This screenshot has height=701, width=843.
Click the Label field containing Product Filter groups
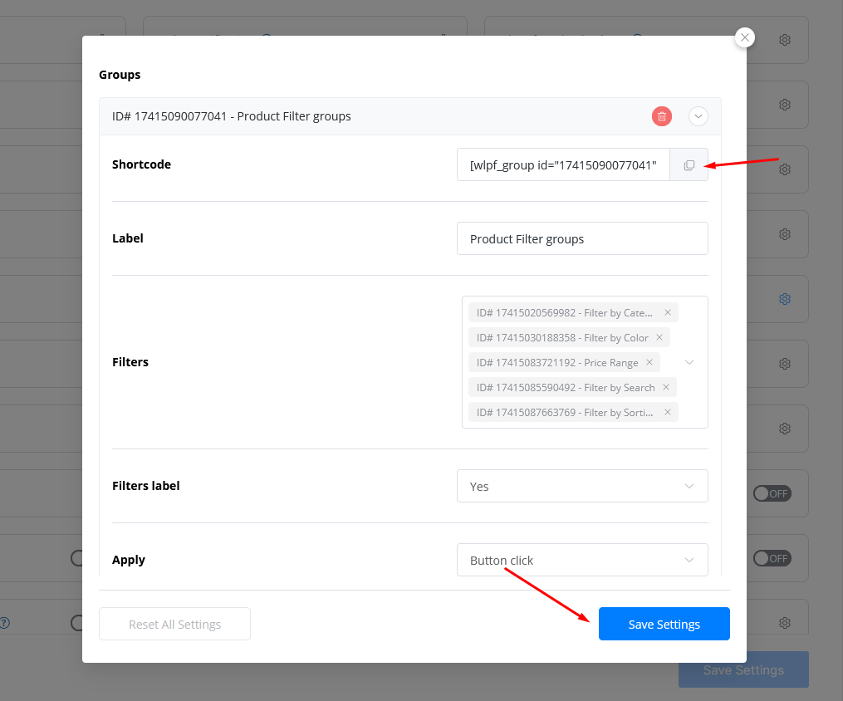click(x=581, y=238)
